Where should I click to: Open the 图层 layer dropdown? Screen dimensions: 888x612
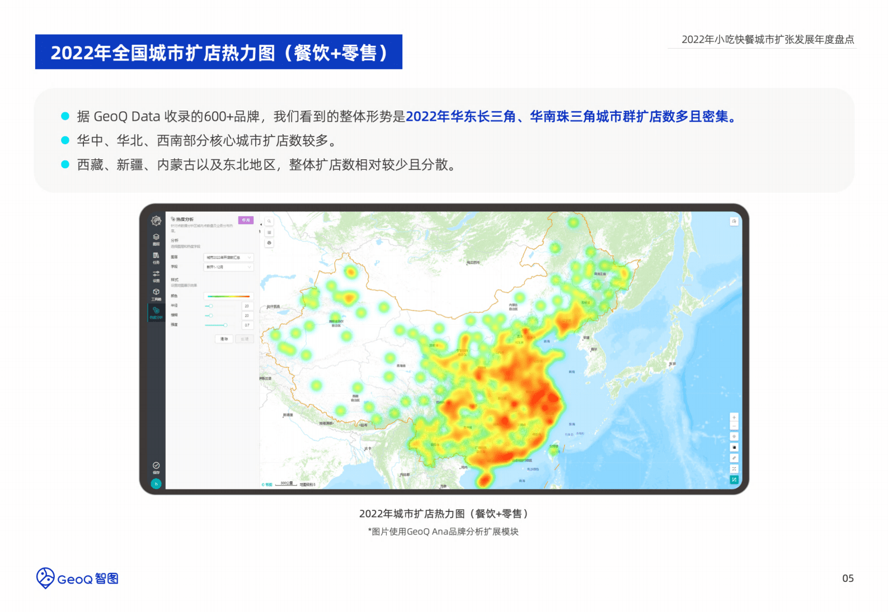click(x=228, y=258)
